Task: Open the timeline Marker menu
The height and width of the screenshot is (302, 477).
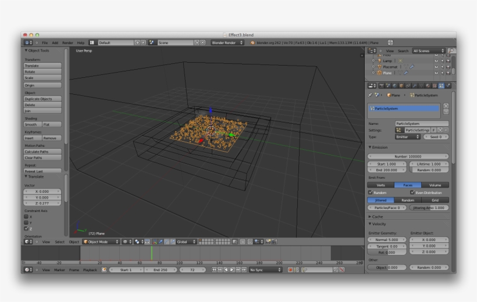Action: pos(59,270)
